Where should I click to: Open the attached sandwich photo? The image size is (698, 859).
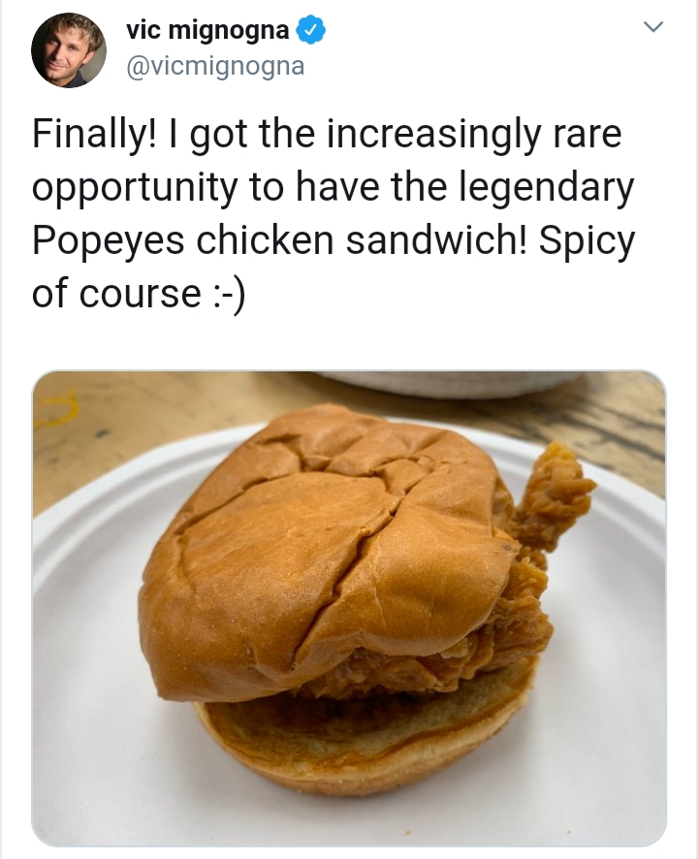click(x=349, y=608)
